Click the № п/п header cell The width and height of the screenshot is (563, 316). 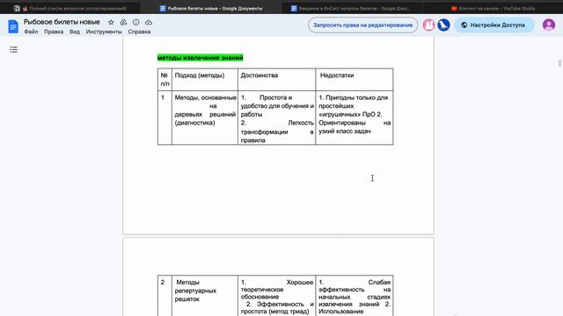click(165, 80)
